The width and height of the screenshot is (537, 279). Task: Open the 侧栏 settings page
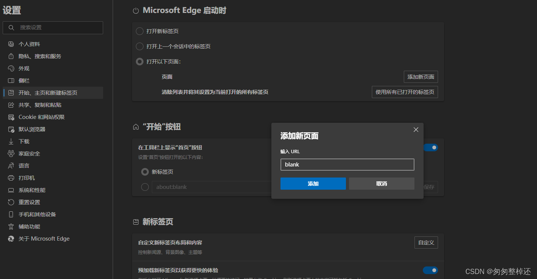coord(53,81)
